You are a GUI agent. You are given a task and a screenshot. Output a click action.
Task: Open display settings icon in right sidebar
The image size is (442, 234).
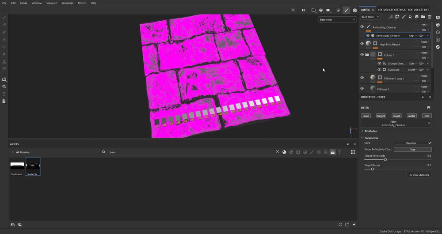click(x=438, y=18)
